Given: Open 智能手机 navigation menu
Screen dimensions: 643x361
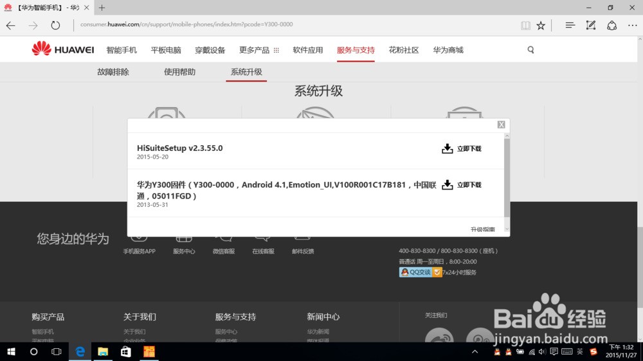Looking at the screenshot, I should (x=122, y=50).
